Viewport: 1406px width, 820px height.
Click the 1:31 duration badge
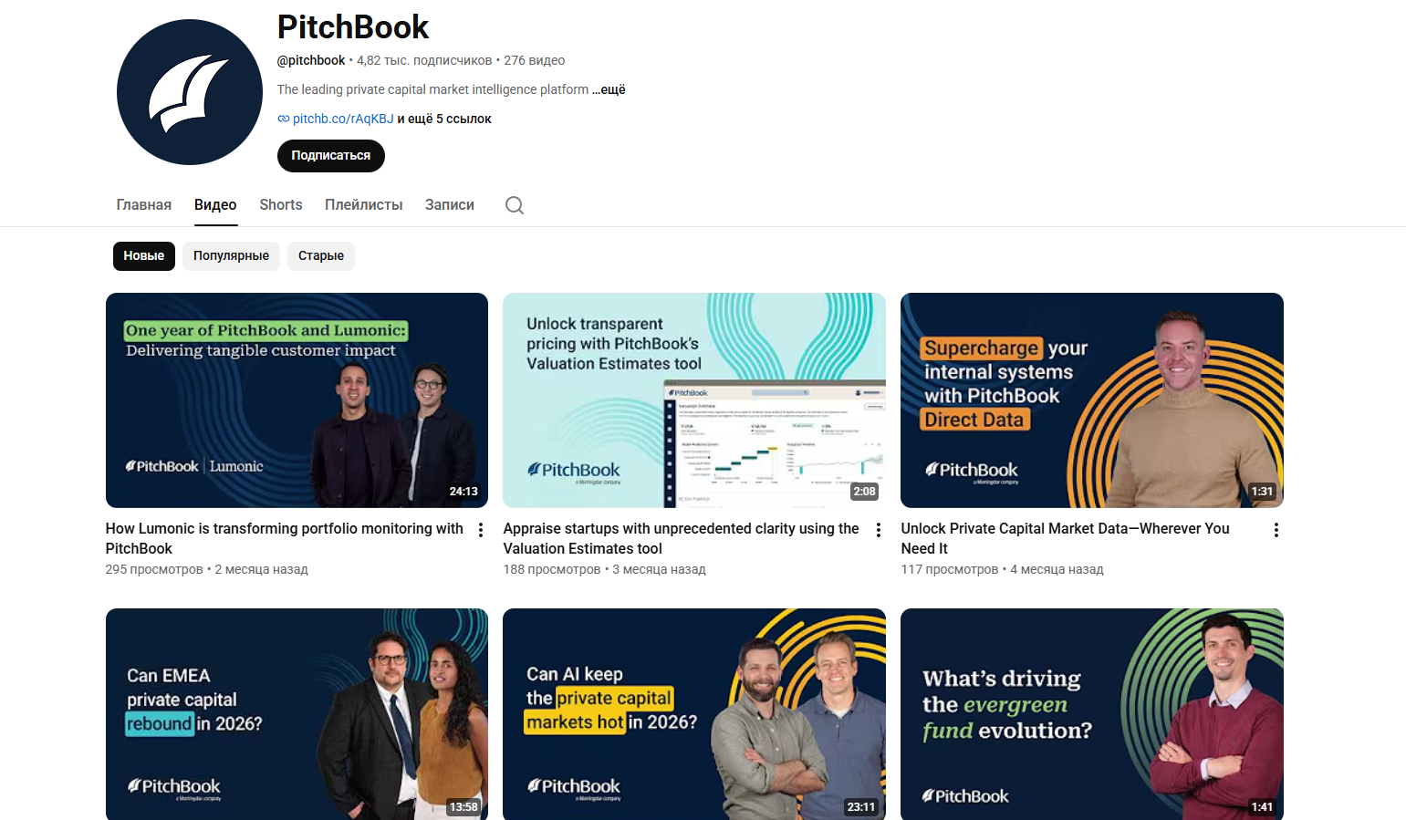1262,492
